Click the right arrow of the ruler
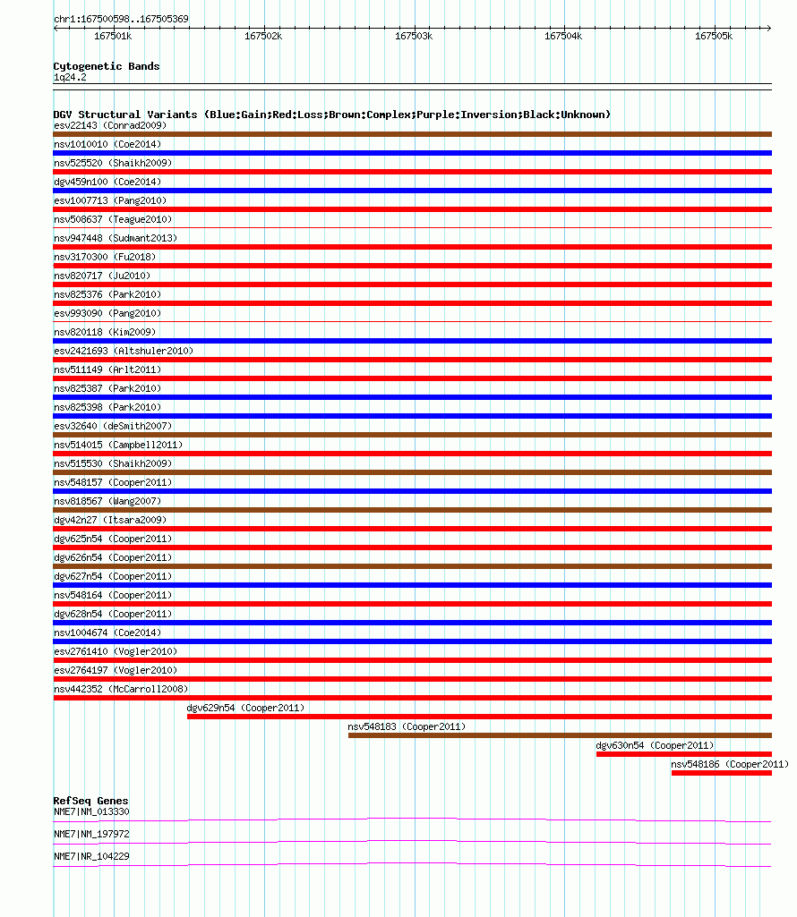797x917 pixels. pyautogui.click(x=768, y=28)
